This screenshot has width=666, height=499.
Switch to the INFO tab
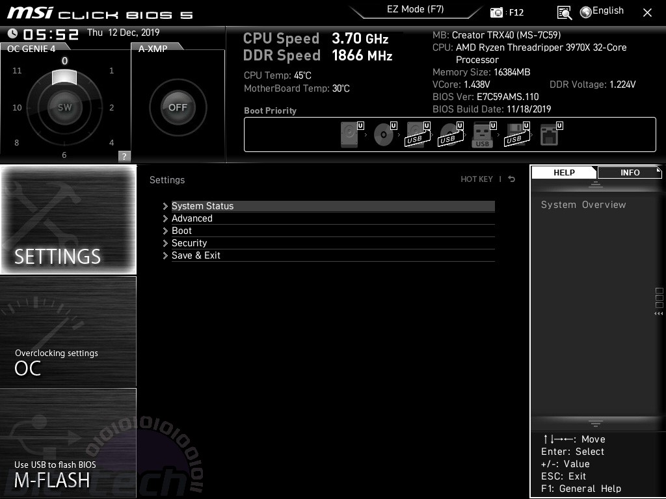click(630, 173)
